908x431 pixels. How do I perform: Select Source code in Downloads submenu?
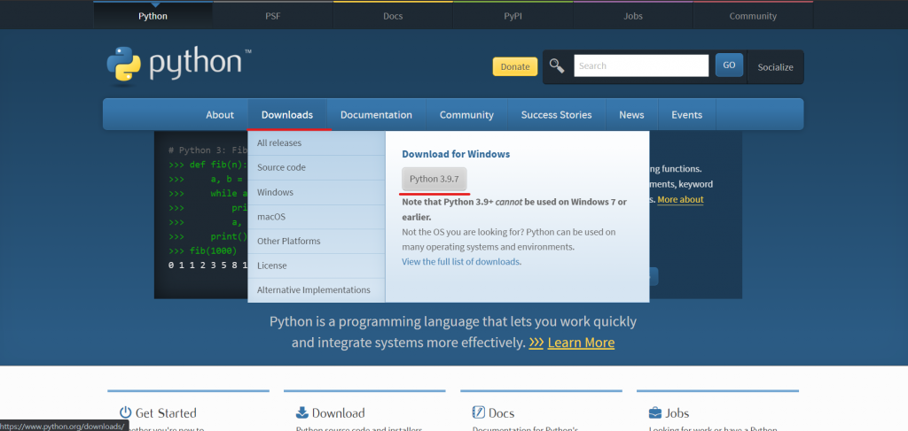[x=317, y=167]
